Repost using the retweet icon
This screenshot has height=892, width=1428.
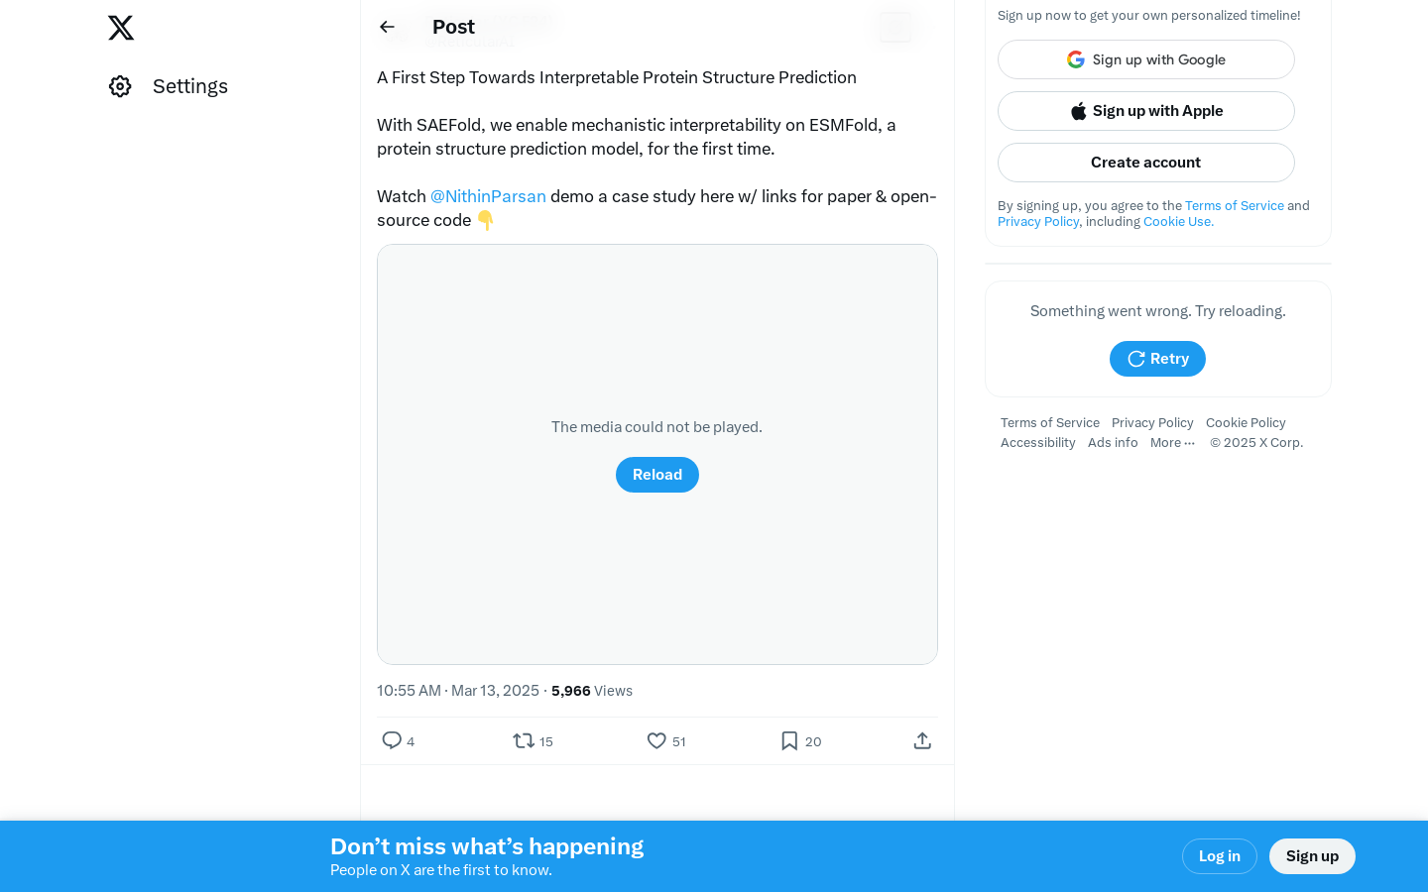[524, 740]
